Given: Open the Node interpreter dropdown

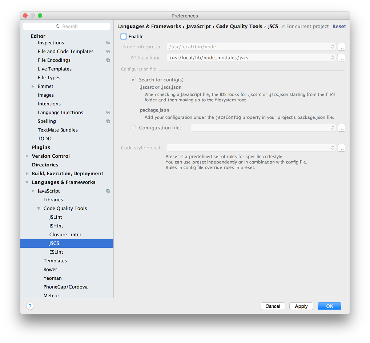Looking at the screenshot, I should pyautogui.click(x=251, y=47).
